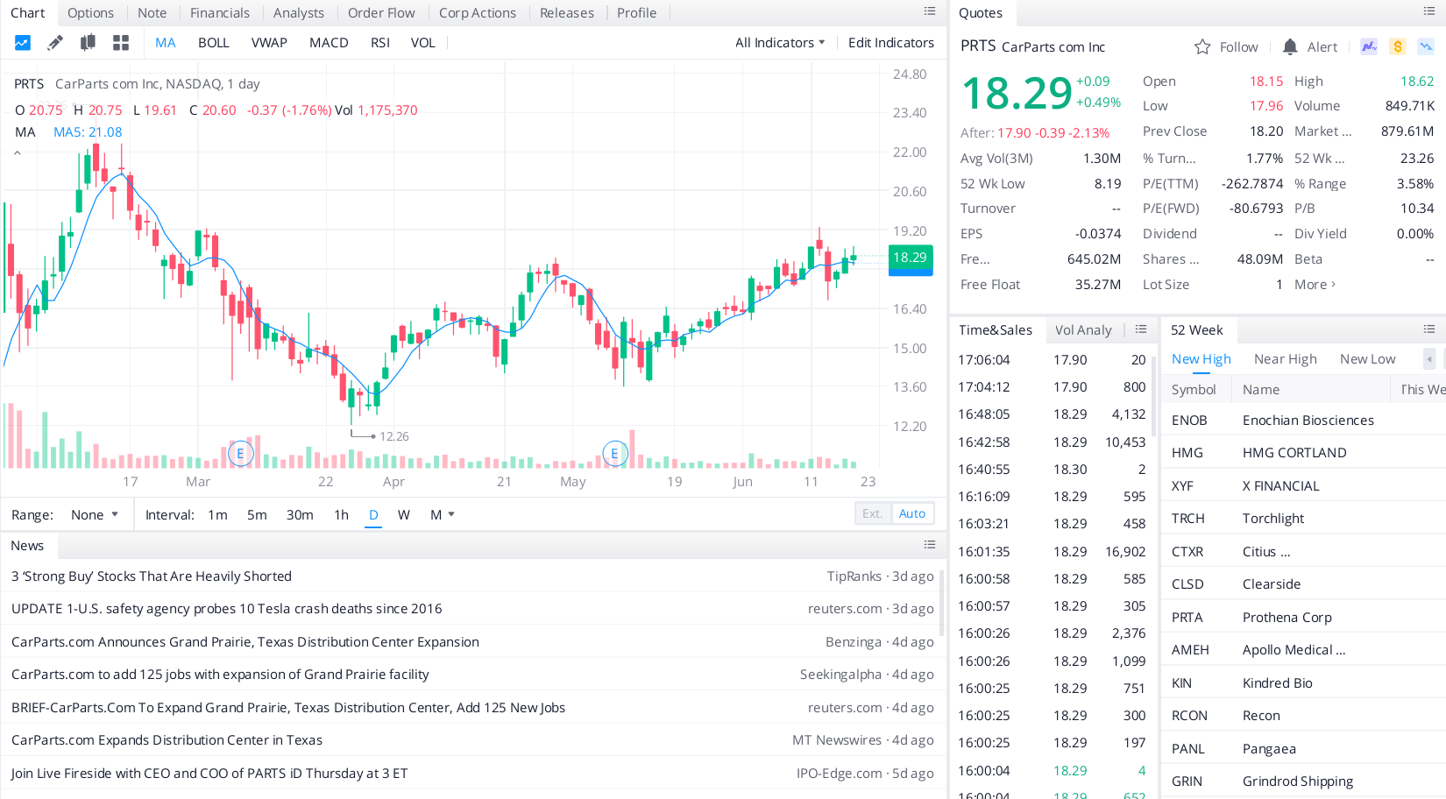Click the blue downtrend arrow badge icon
1446x799 pixels.
[1427, 46]
